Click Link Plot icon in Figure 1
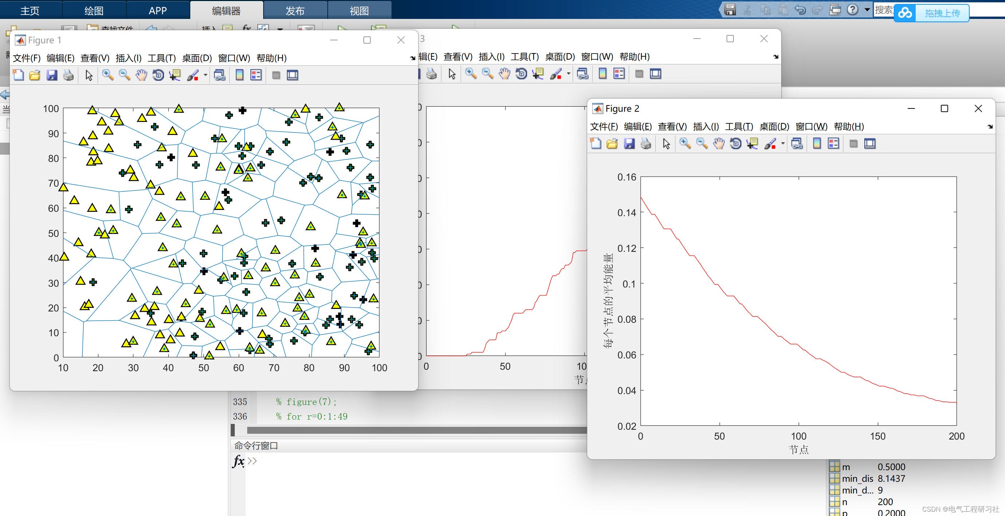 tap(220, 75)
